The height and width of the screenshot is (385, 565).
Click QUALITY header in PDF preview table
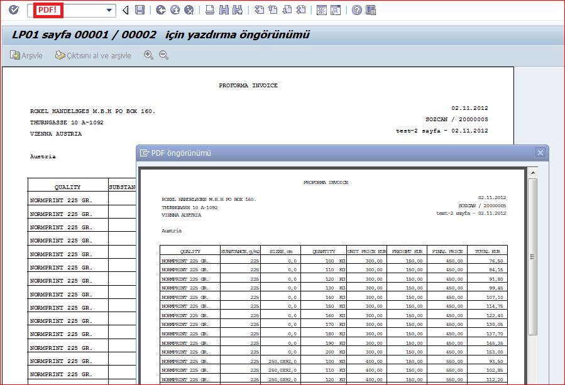click(x=190, y=251)
